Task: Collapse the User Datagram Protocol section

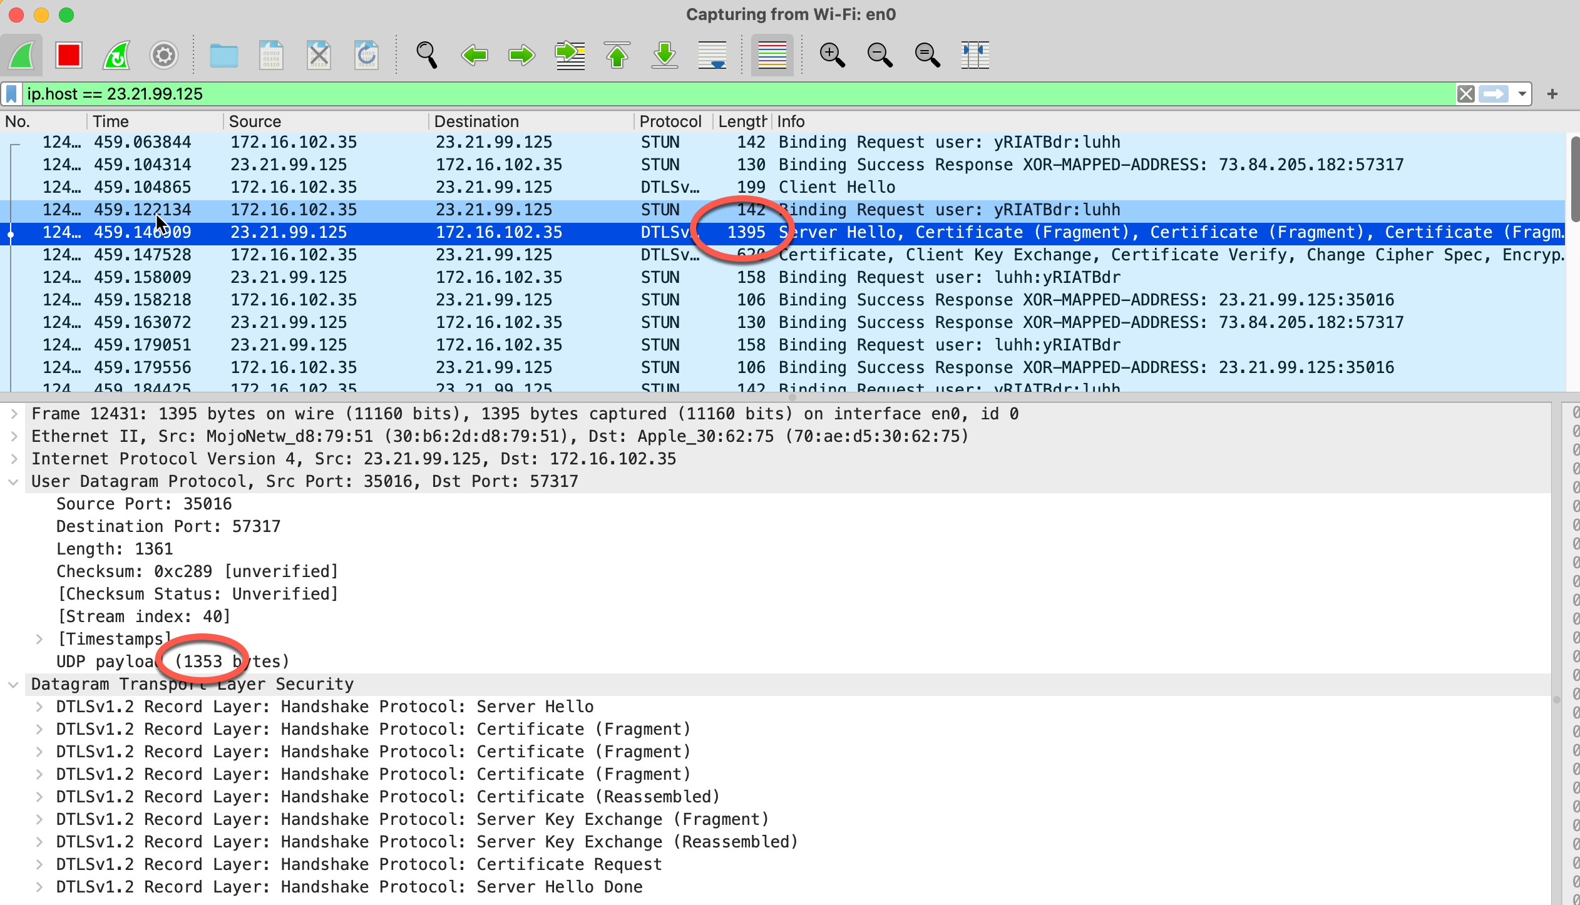Action: tap(14, 481)
